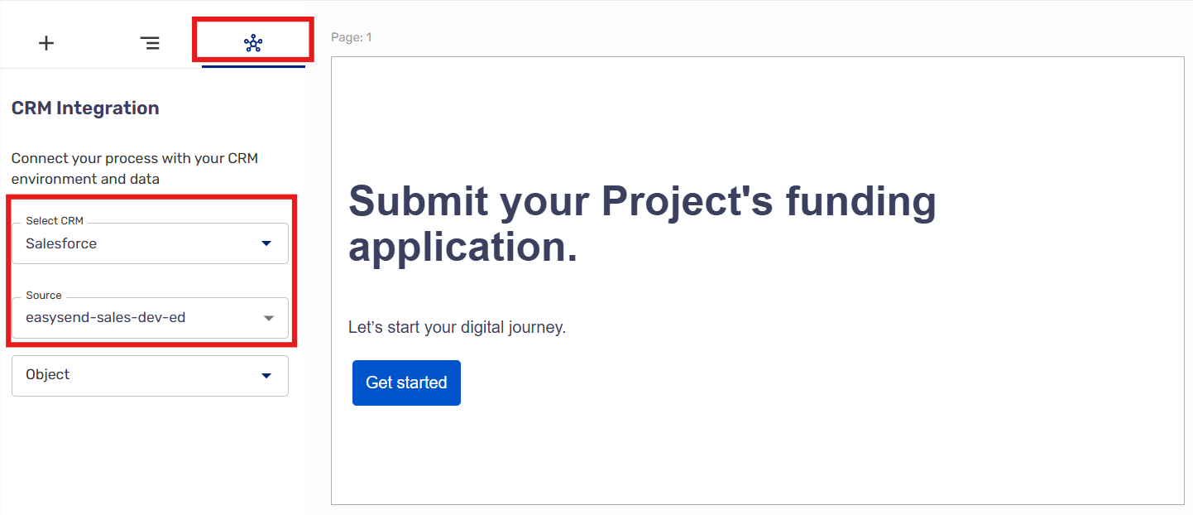Click the funding application headline text

pos(642,224)
